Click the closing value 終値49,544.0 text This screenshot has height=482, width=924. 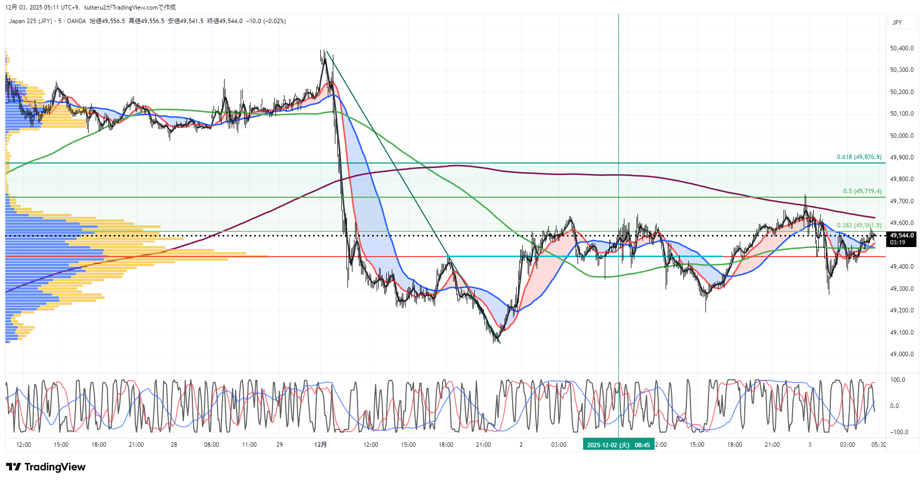[225, 21]
